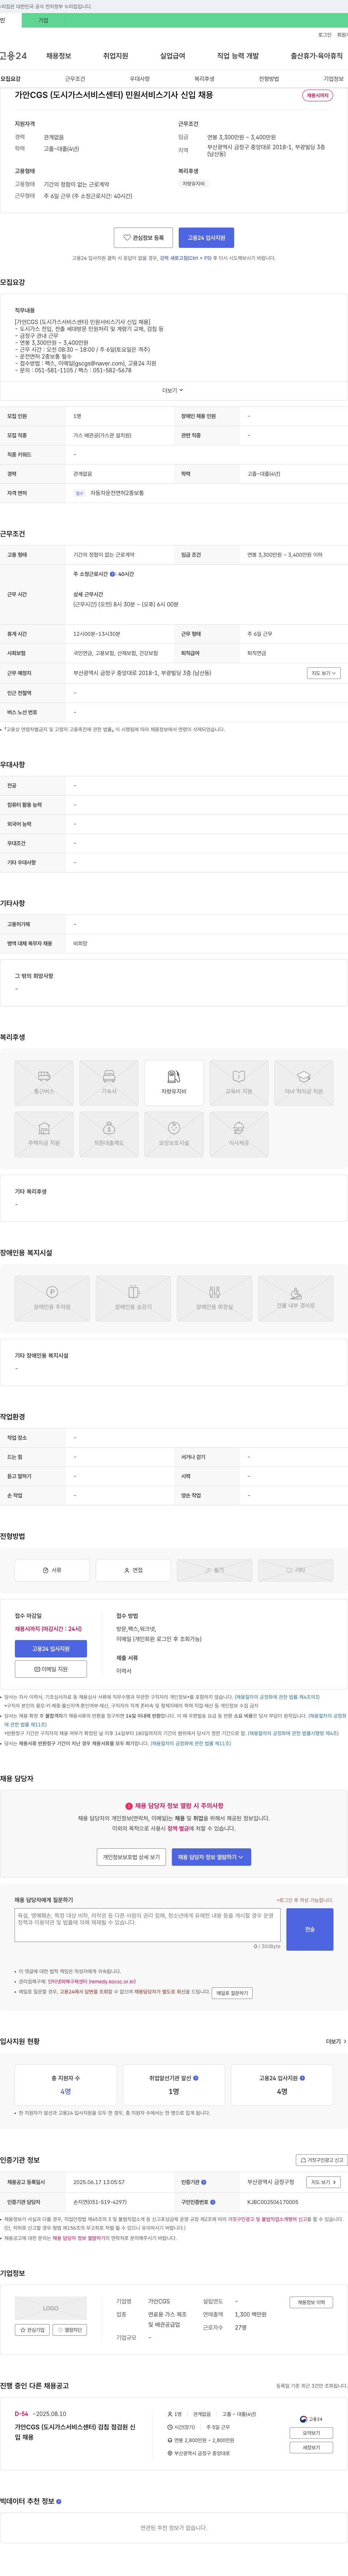This screenshot has width=348, height=2576.
Task: Click the 요약보기 button
Action: 311,2433
